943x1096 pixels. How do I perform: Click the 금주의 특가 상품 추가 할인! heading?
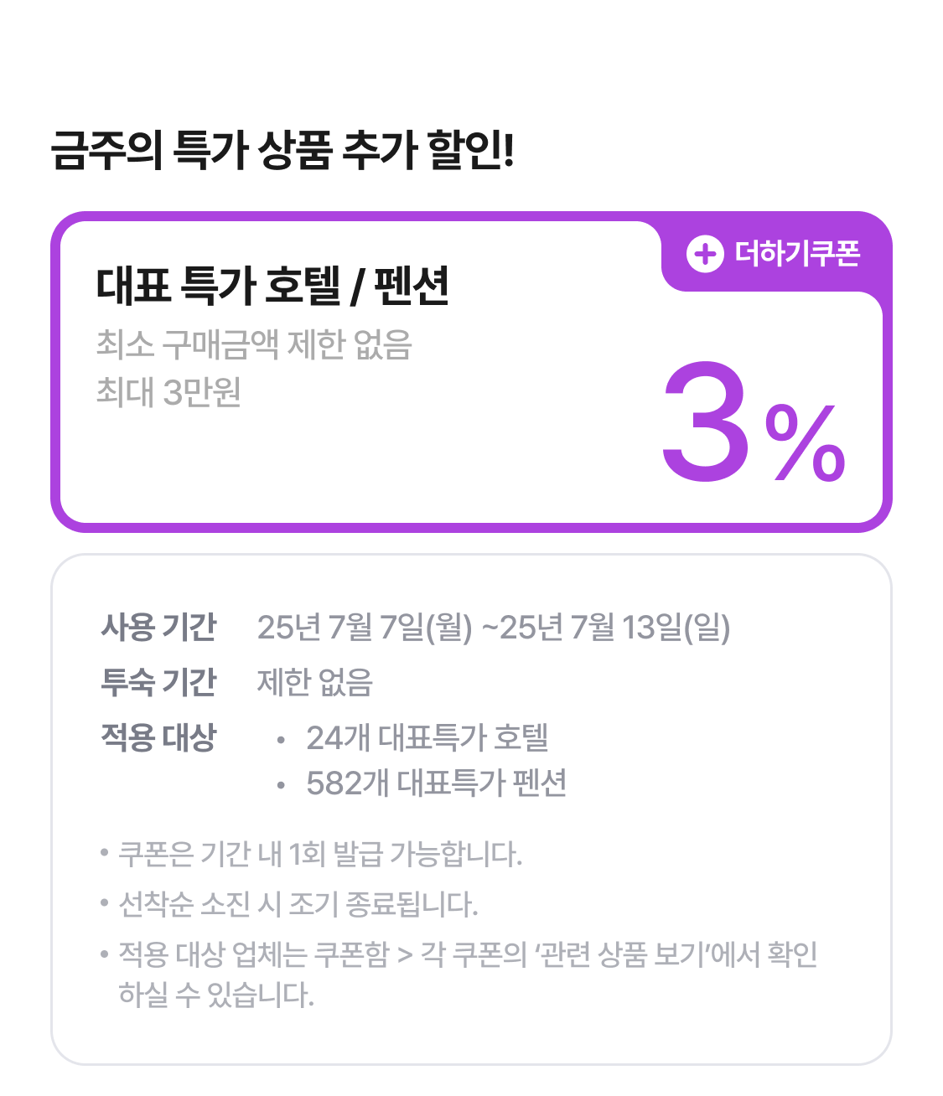click(x=282, y=151)
